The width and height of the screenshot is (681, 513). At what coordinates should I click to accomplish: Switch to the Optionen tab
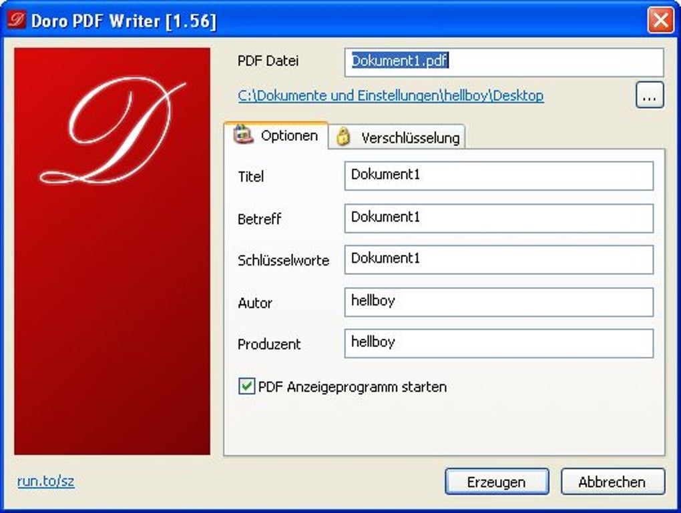(x=276, y=136)
